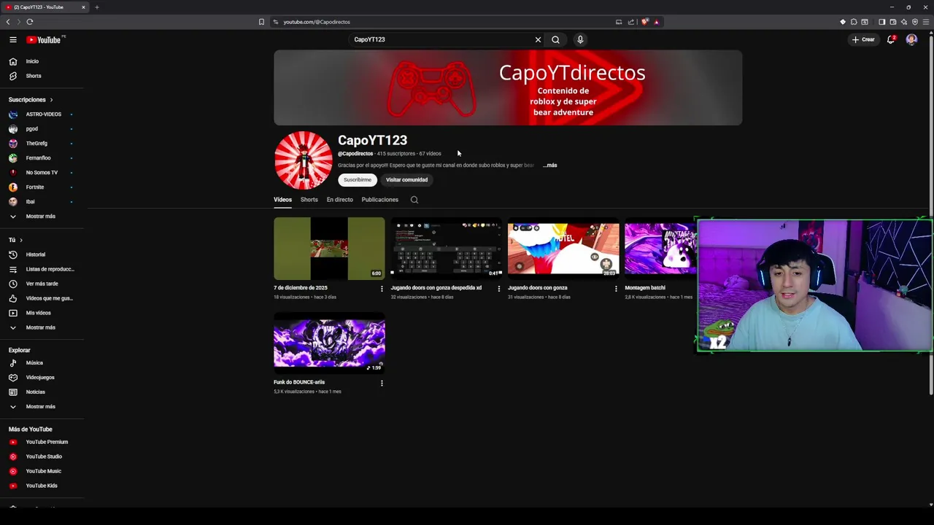Open a new browser tab
The height and width of the screenshot is (525, 934).
click(x=96, y=7)
